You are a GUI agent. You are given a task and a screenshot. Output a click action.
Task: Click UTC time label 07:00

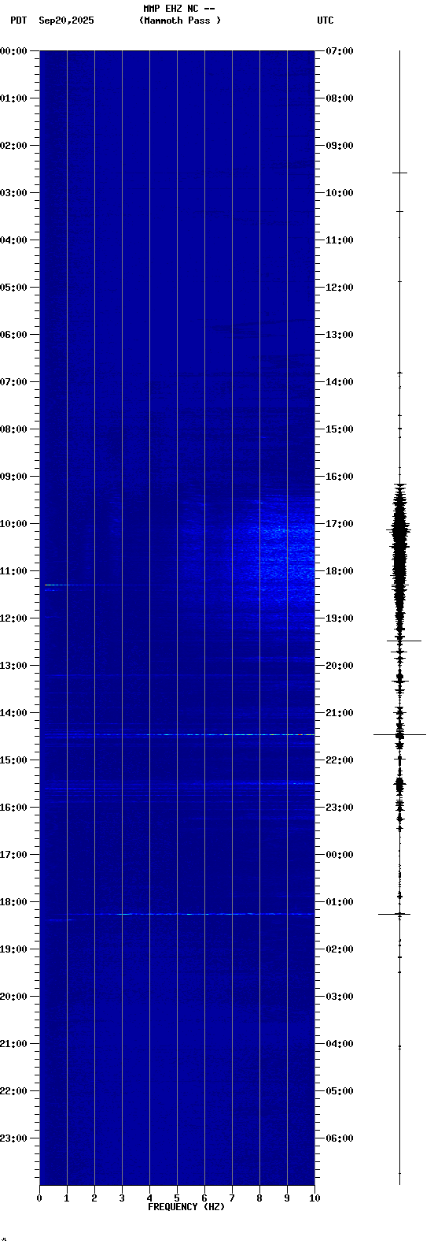340,51
